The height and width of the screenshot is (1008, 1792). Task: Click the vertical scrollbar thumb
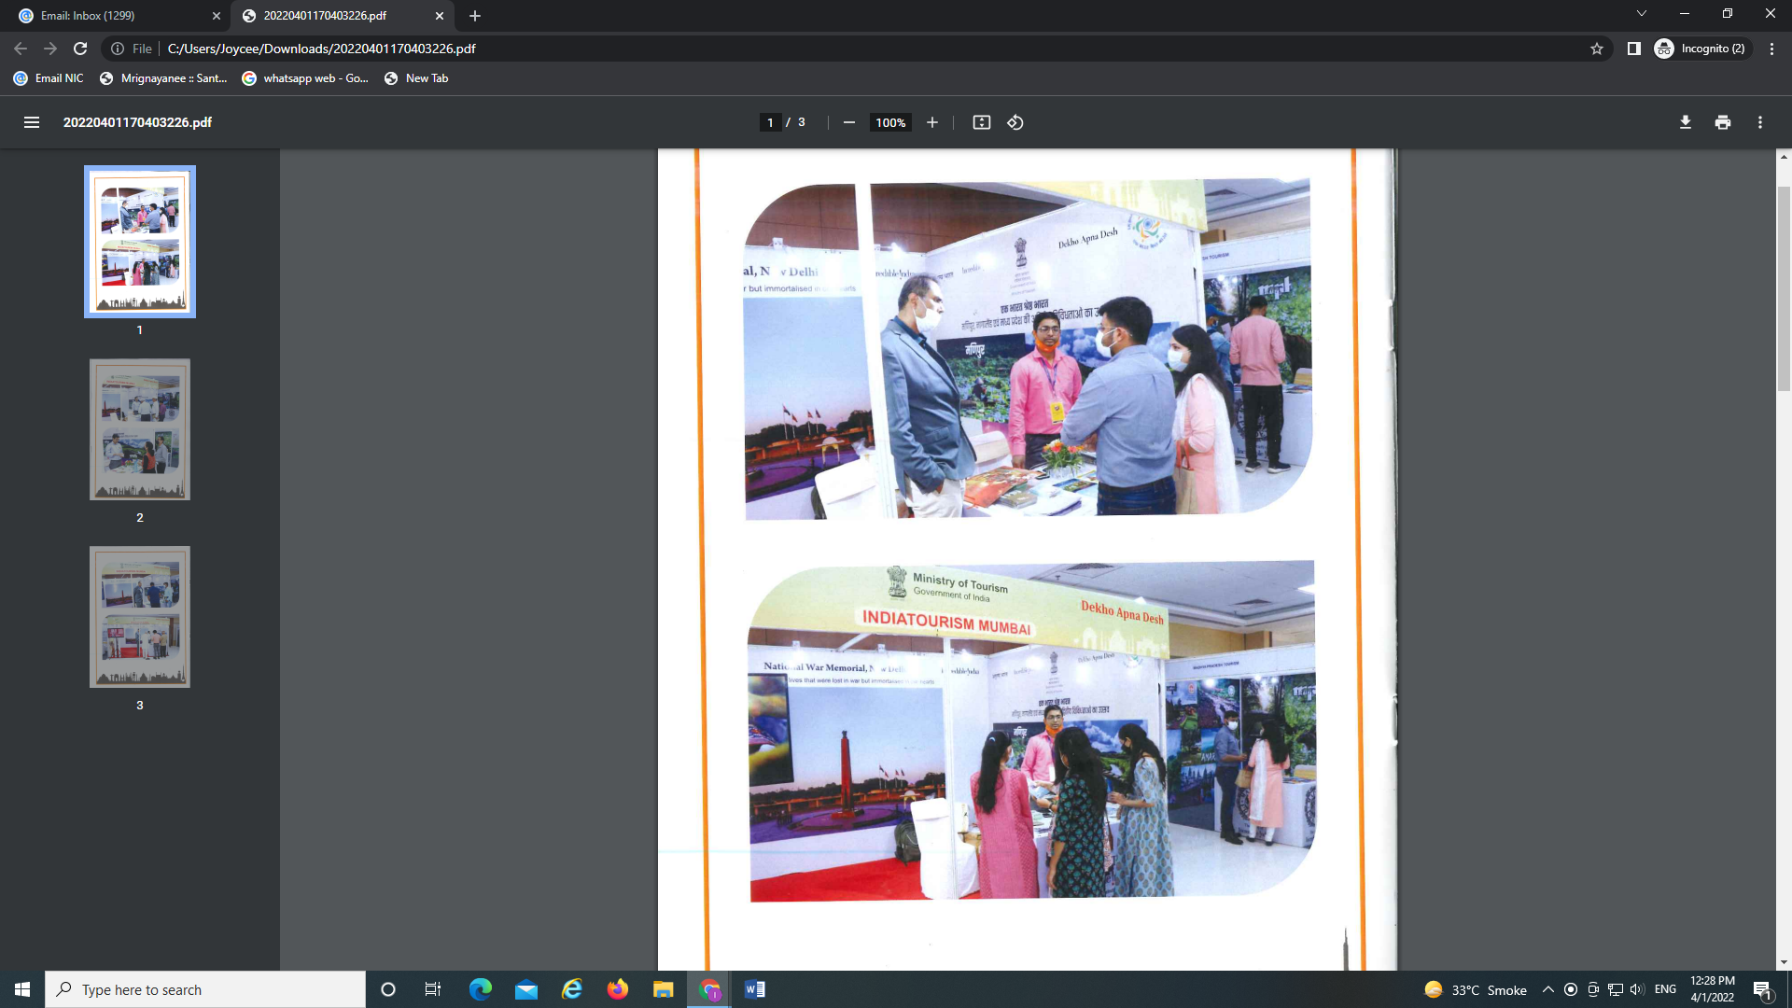tap(1784, 288)
